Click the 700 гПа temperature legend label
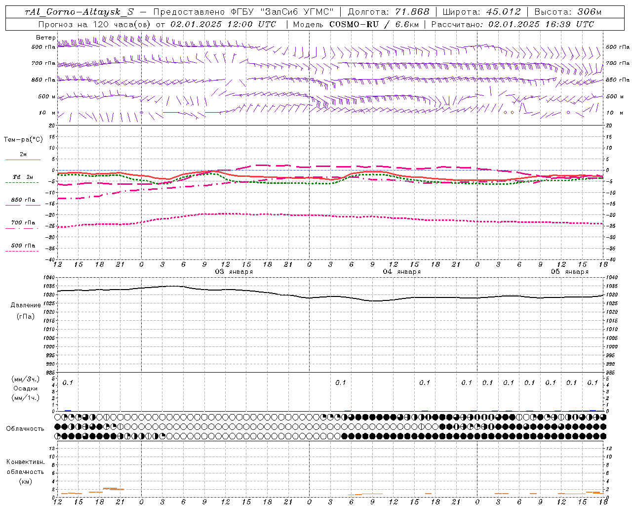This screenshot has width=632, height=506. click(x=23, y=223)
